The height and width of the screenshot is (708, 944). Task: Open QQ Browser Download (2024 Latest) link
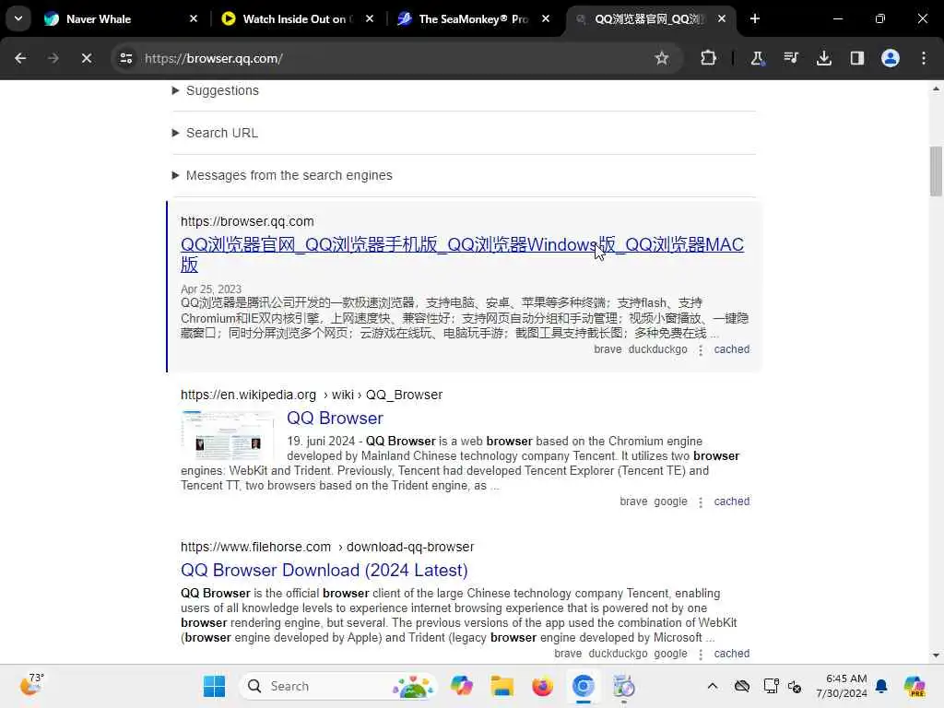coord(324,570)
